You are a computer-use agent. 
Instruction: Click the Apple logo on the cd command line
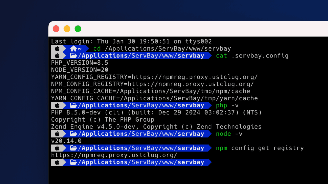pyautogui.click(x=57, y=49)
